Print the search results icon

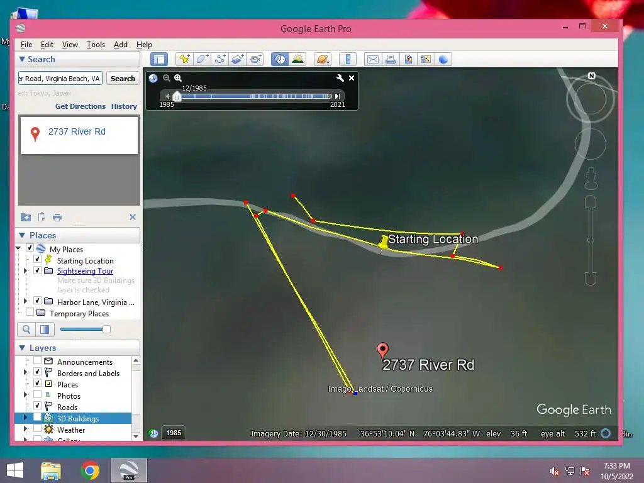(57, 217)
